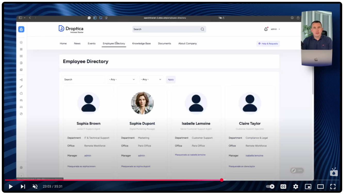This screenshot has width=344, height=194.
Task: Open the four-squares grid icon in sidebar
Action: 21,49
